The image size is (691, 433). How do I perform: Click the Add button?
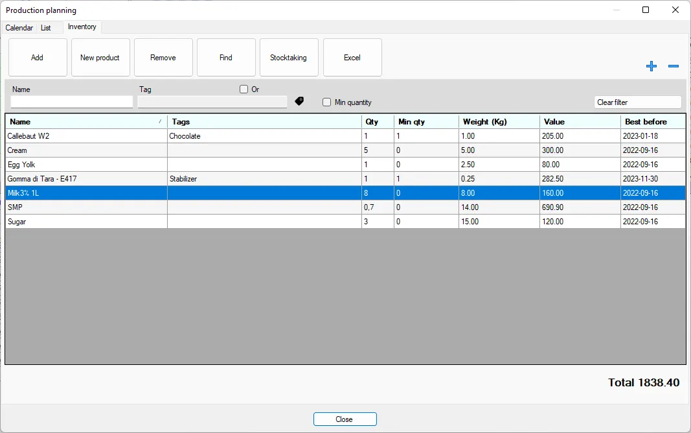38,57
